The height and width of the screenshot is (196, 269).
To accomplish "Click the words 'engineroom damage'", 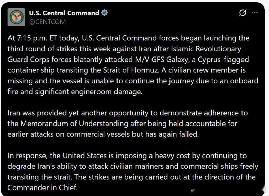I will point(106,92).
